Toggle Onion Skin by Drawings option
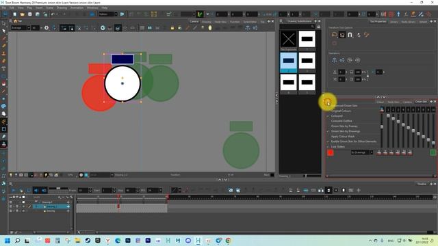The height and width of the screenshot is (246, 438). (346, 131)
